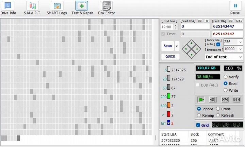Image resolution: width=245 pixels, height=147 pixels.
Task: Toggle the DDD (API) checkbox
Action: pos(198,85)
